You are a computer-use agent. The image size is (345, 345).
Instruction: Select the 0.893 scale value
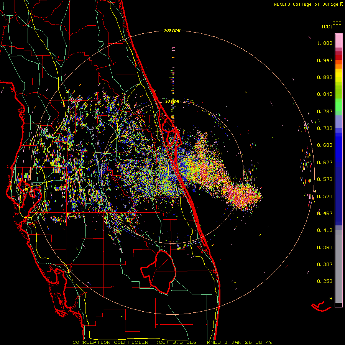325,77
